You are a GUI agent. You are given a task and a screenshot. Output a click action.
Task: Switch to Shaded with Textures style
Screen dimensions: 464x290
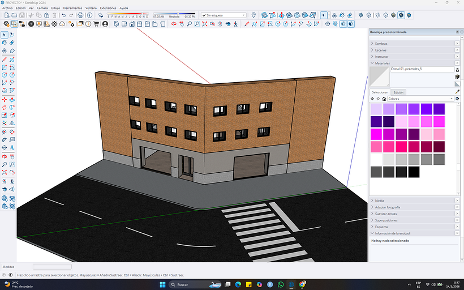pyautogui.click(x=401, y=15)
